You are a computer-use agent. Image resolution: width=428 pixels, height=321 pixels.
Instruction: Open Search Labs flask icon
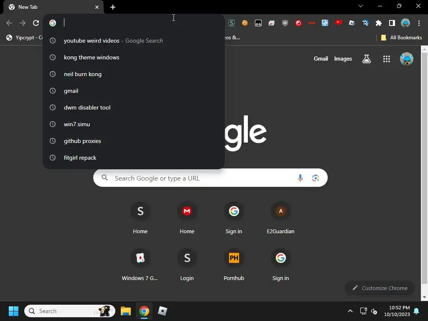click(x=366, y=59)
